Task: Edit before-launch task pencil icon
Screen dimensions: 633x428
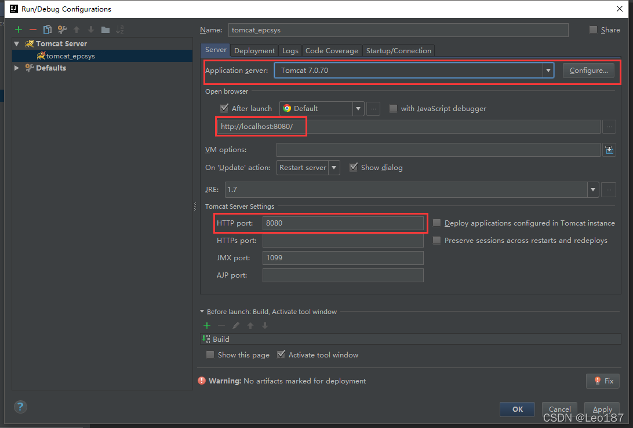Action: [x=236, y=326]
